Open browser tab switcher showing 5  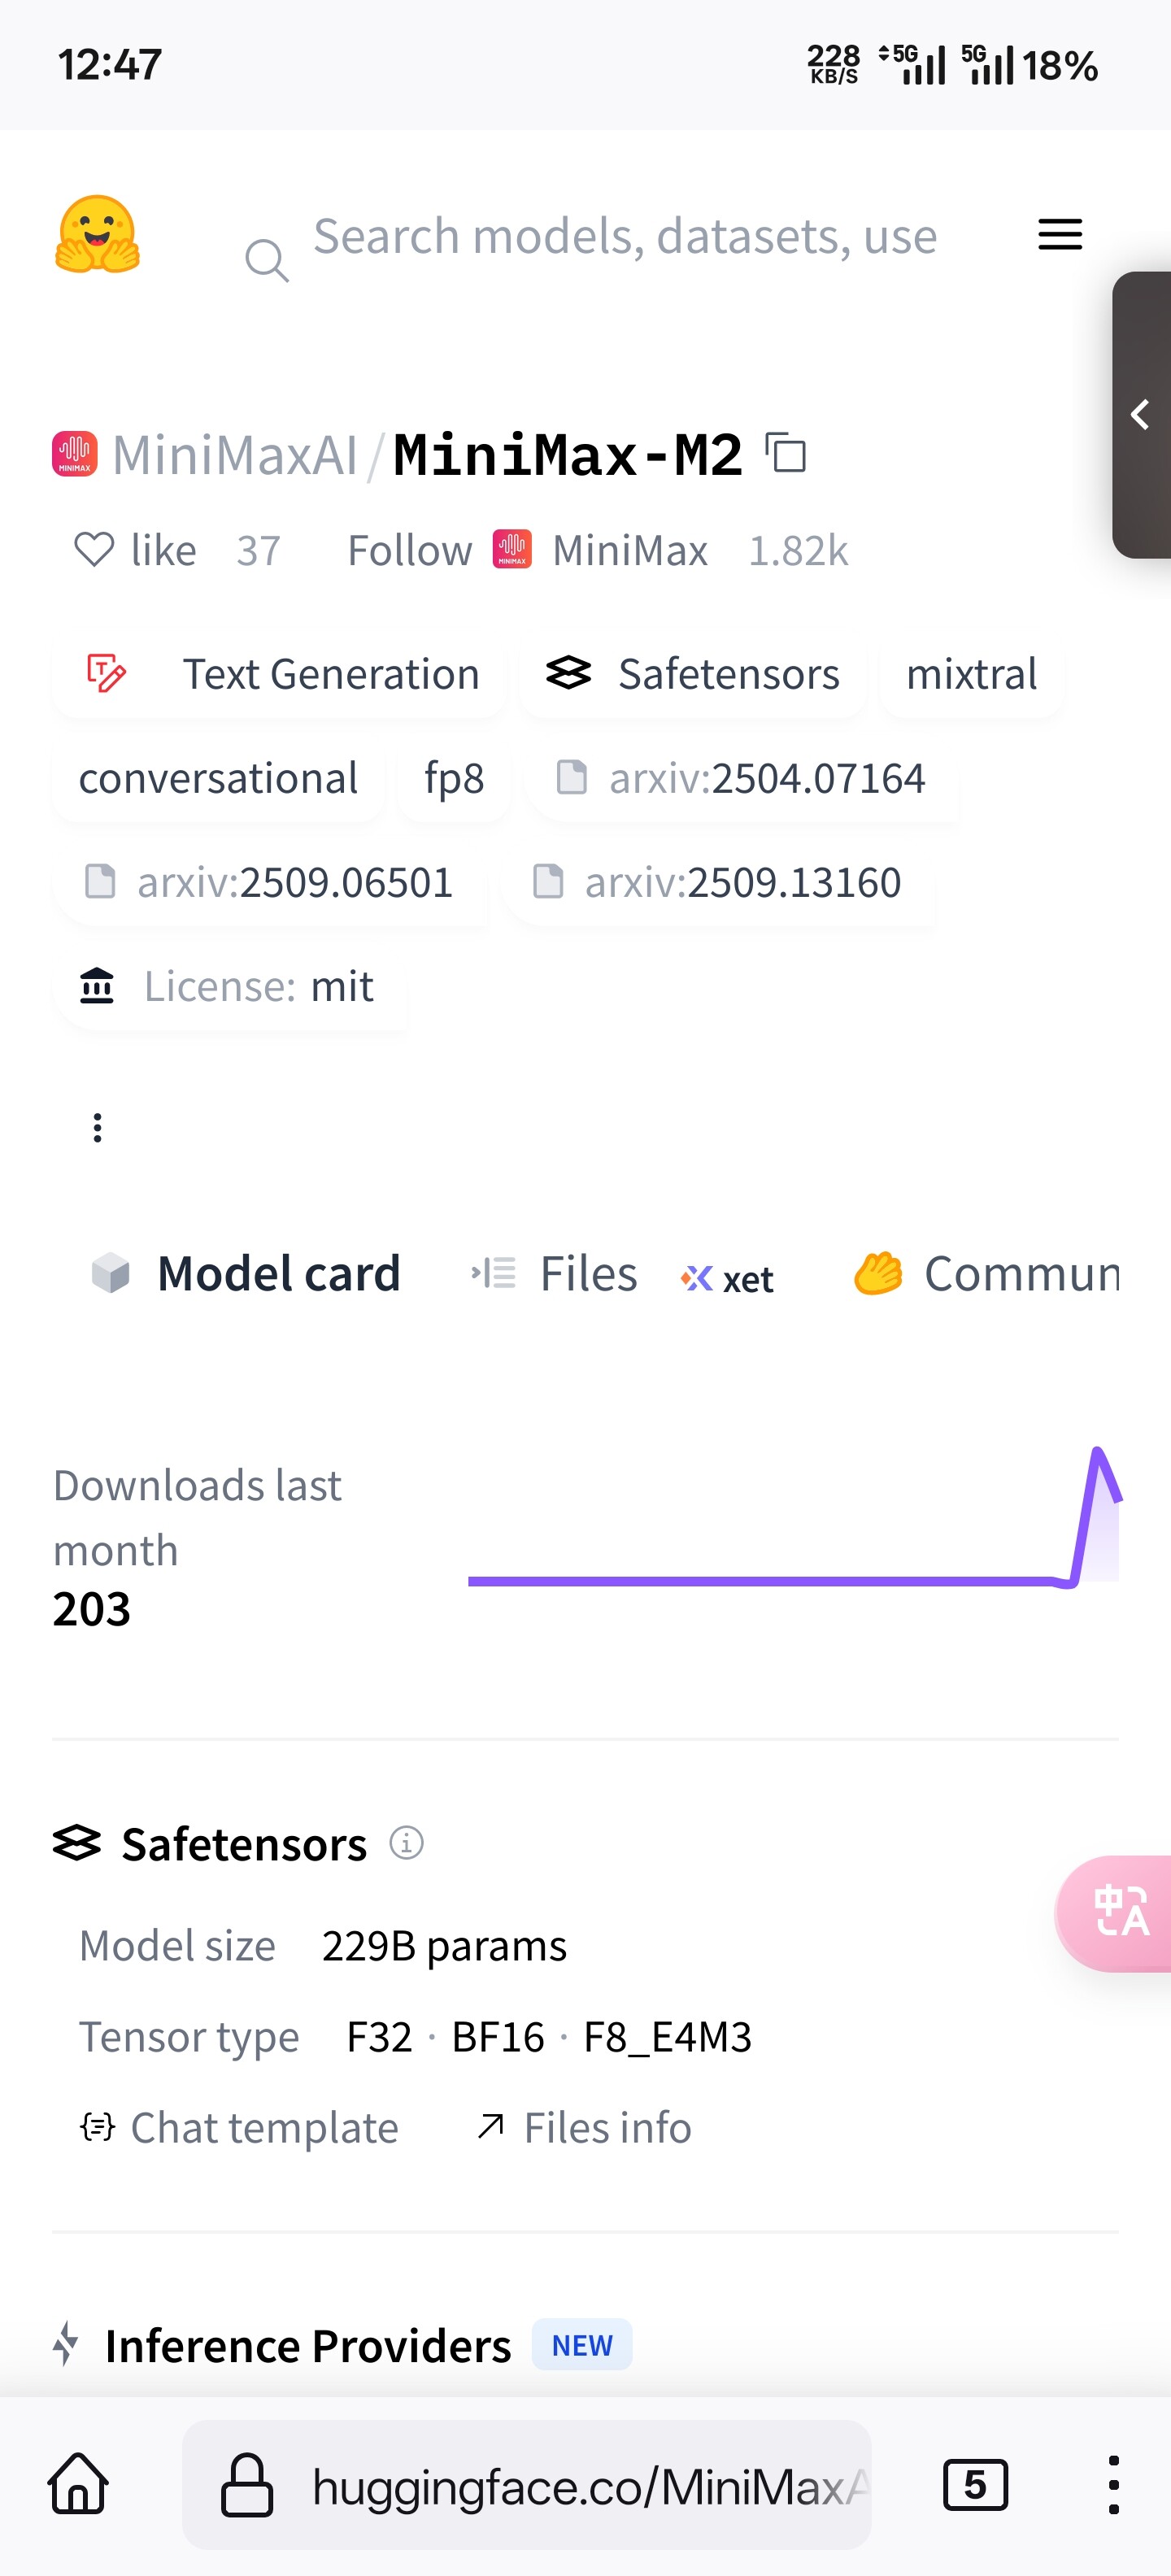click(x=975, y=2485)
